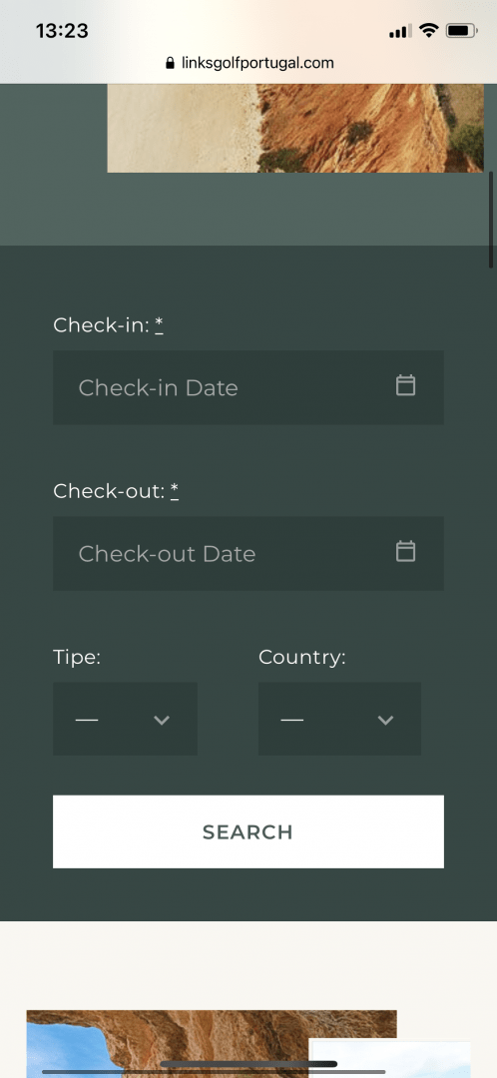The width and height of the screenshot is (497, 1078).
Task: Focus the Check-out Date field
Action: pyautogui.click(x=248, y=553)
